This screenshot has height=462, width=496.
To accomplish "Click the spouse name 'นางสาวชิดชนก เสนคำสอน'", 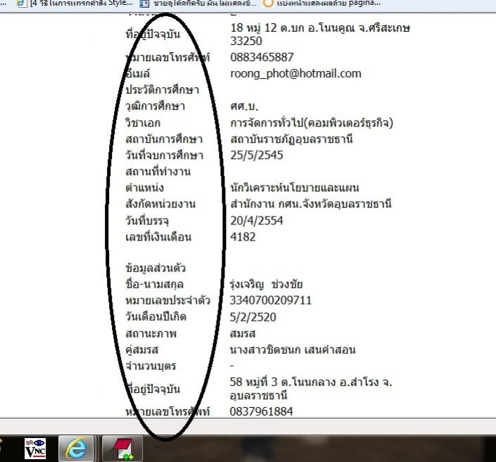I will [293, 349].
